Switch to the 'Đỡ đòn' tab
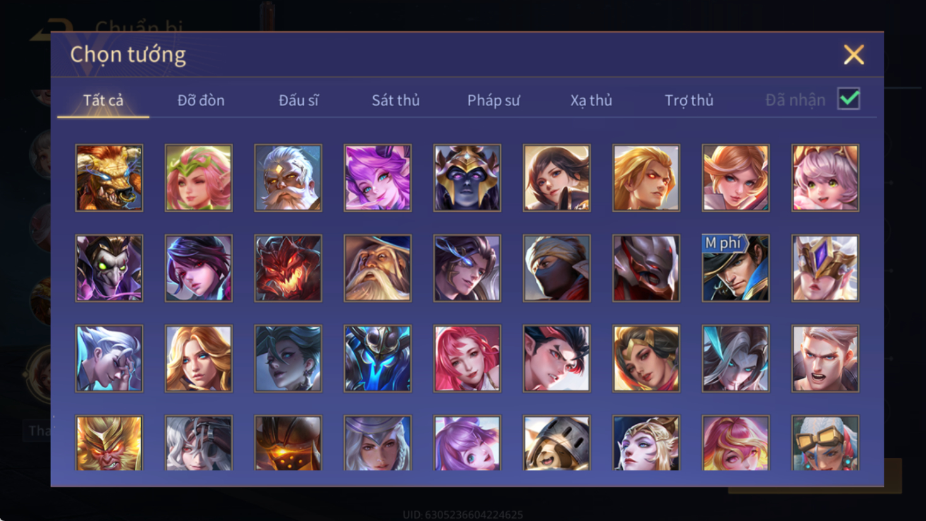Viewport: 926px width, 521px height. [x=201, y=100]
